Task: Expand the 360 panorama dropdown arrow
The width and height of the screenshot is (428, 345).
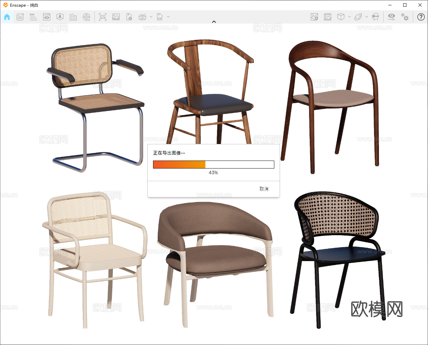Action: (x=151, y=17)
